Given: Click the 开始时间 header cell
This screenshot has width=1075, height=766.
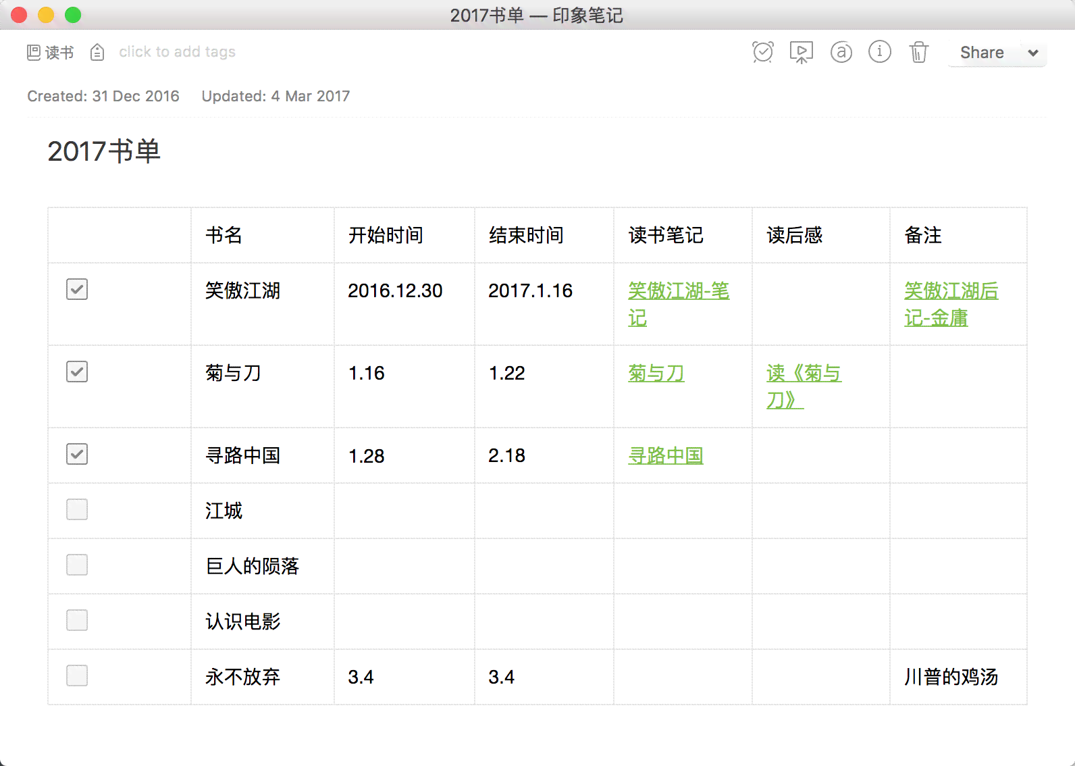Looking at the screenshot, I should point(404,235).
